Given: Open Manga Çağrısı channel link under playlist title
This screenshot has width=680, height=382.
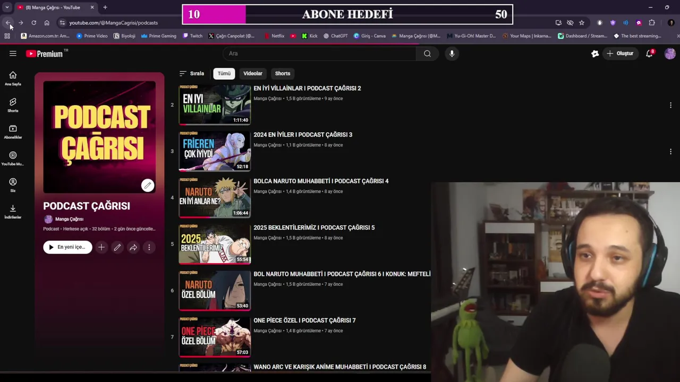Looking at the screenshot, I should (69, 219).
